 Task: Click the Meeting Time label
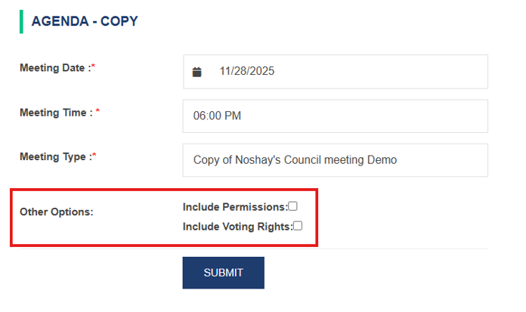[x=55, y=112]
